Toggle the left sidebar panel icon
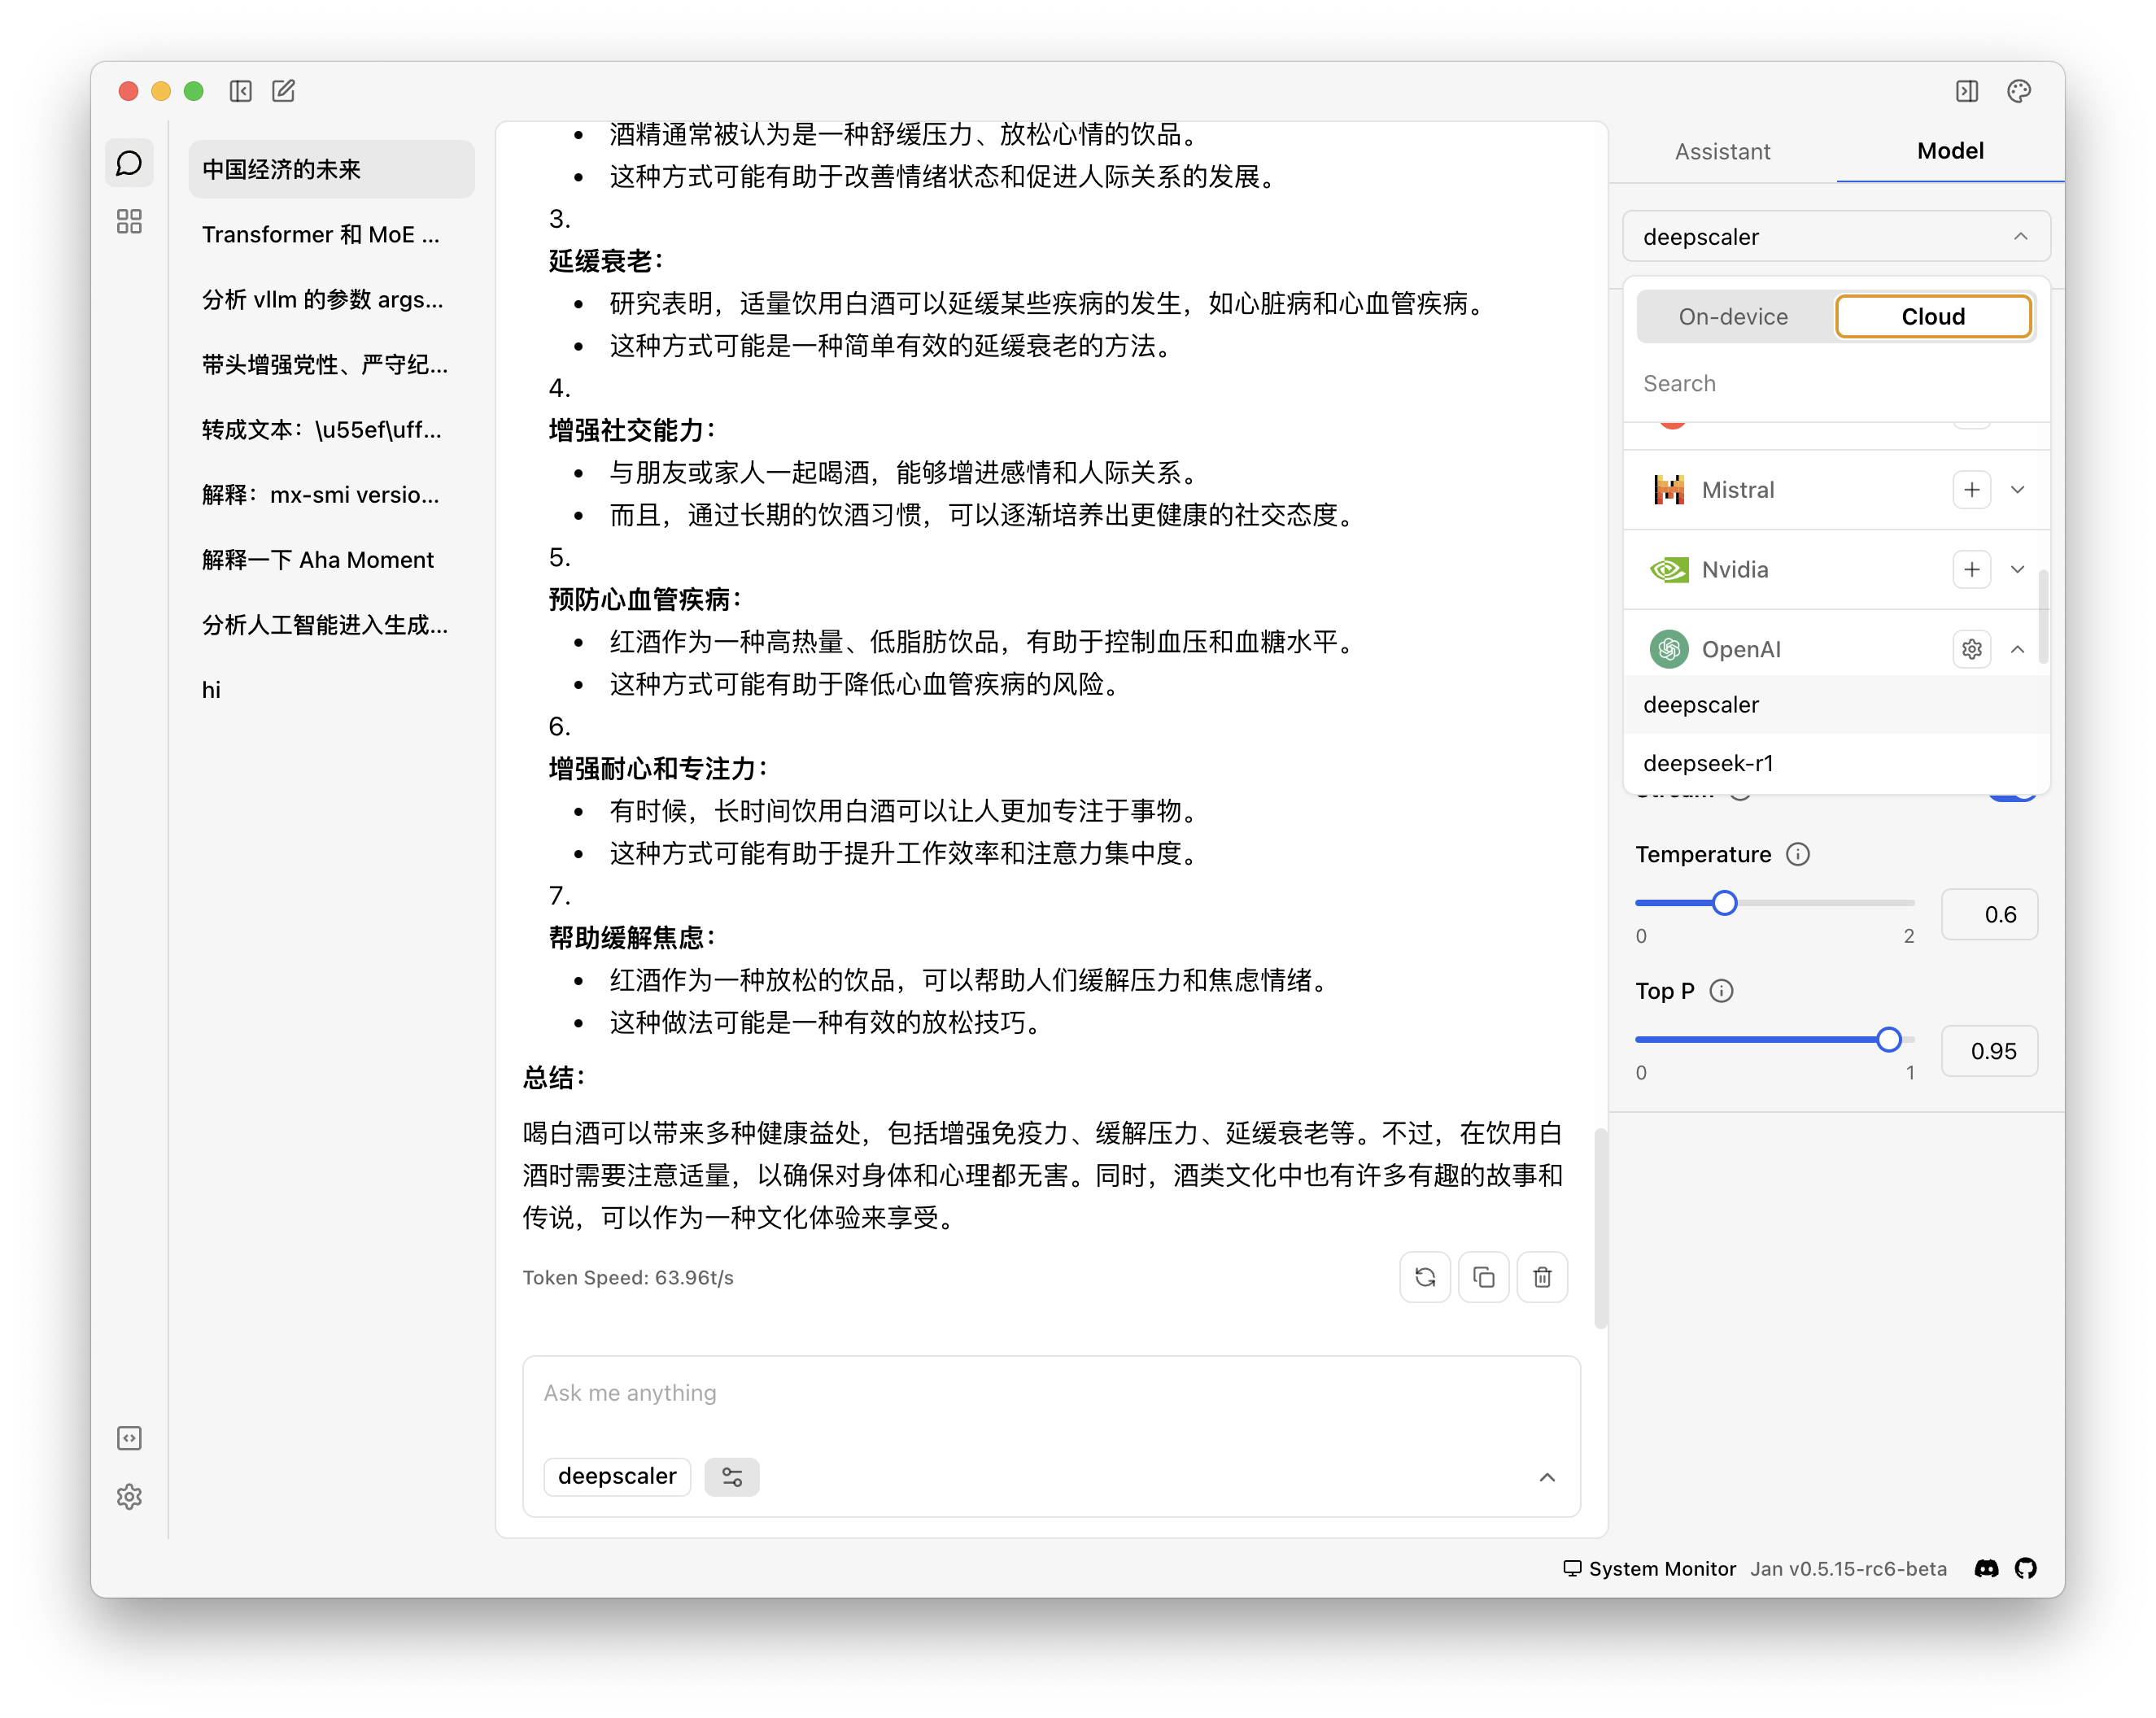 coord(241,91)
